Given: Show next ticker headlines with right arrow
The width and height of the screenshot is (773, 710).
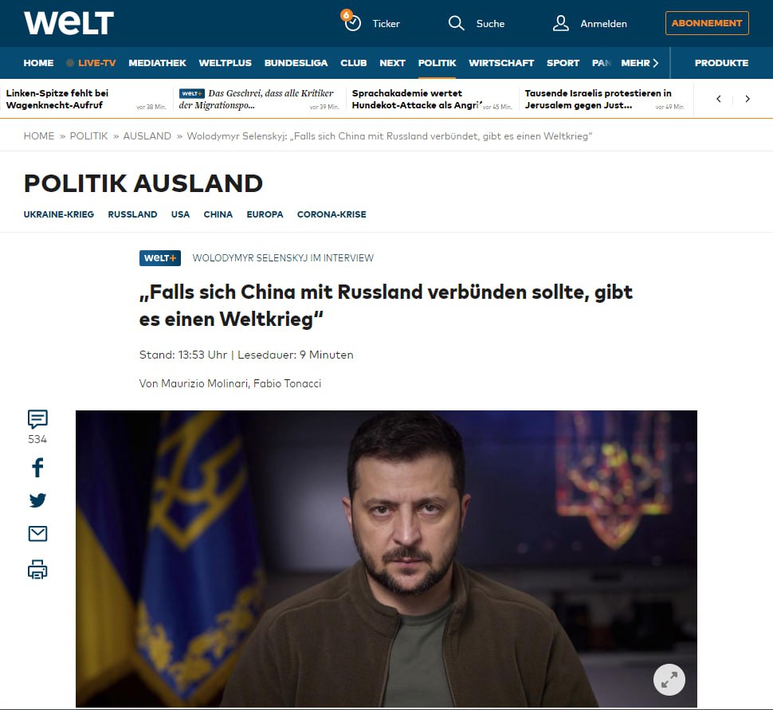Looking at the screenshot, I should pyautogui.click(x=747, y=99).
